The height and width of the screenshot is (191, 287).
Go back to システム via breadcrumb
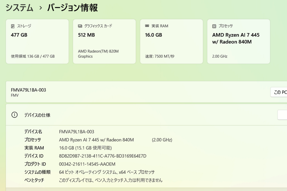click(19, 8)
